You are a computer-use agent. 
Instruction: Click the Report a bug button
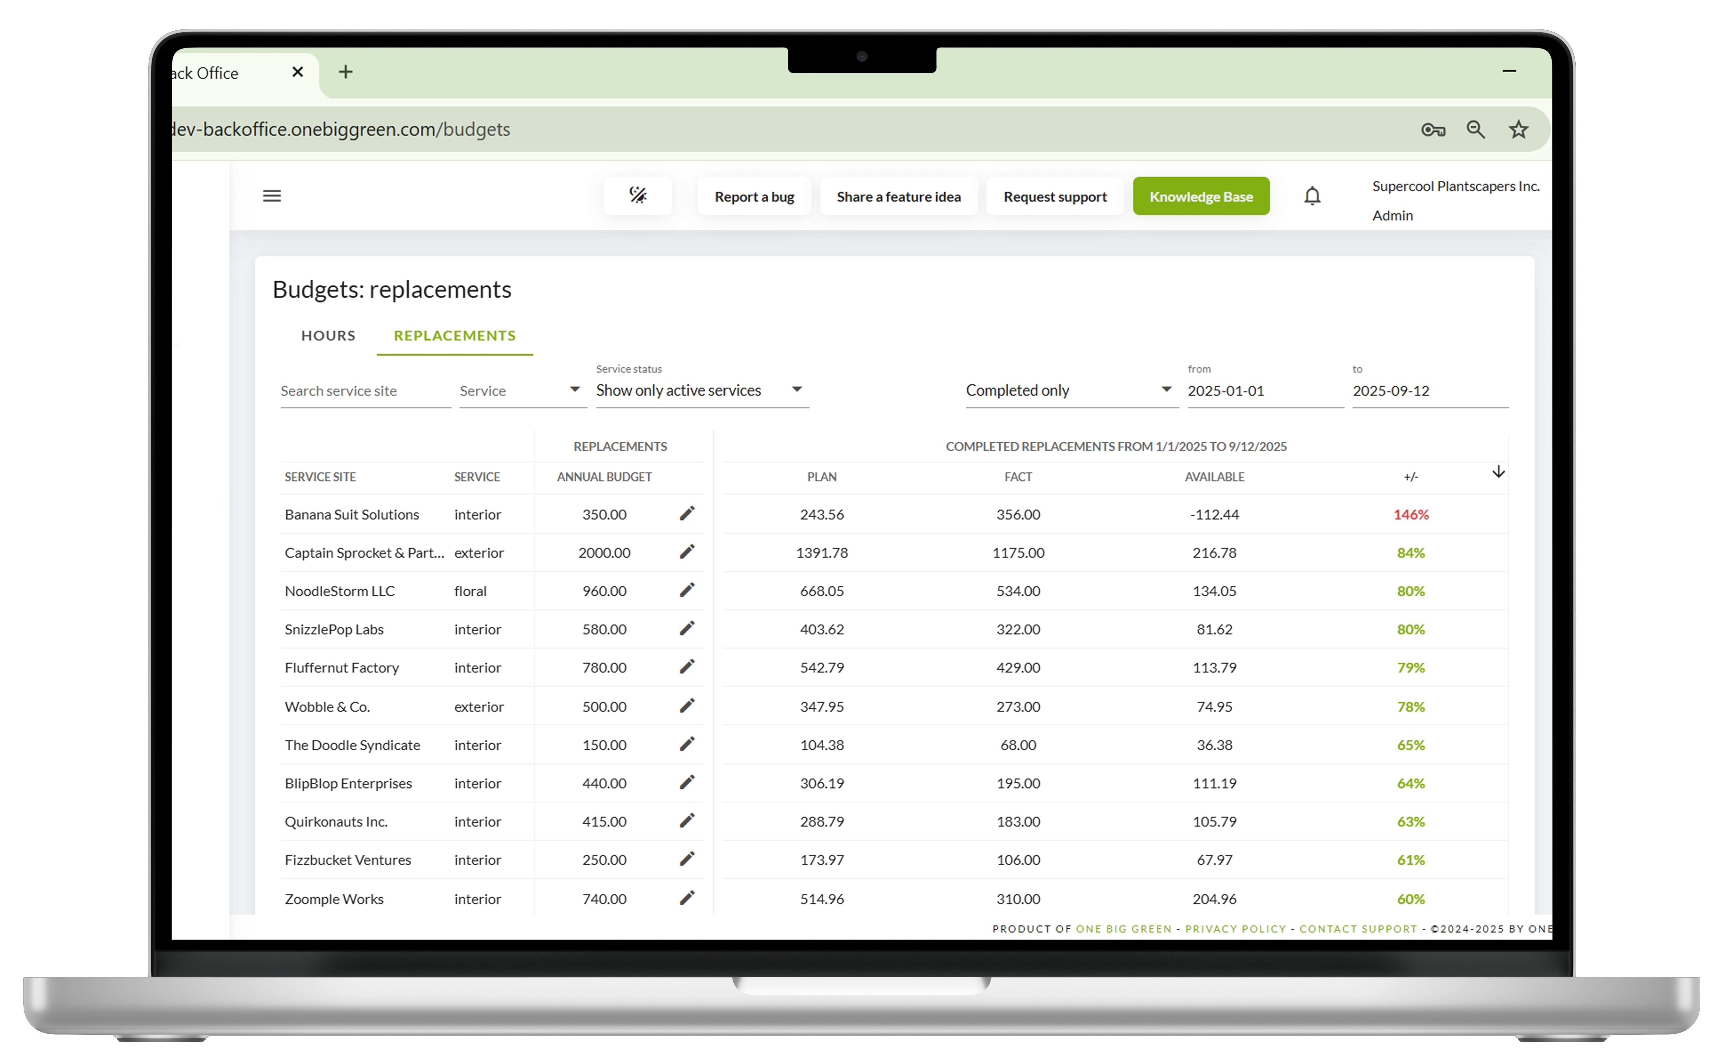click(754, 197)
